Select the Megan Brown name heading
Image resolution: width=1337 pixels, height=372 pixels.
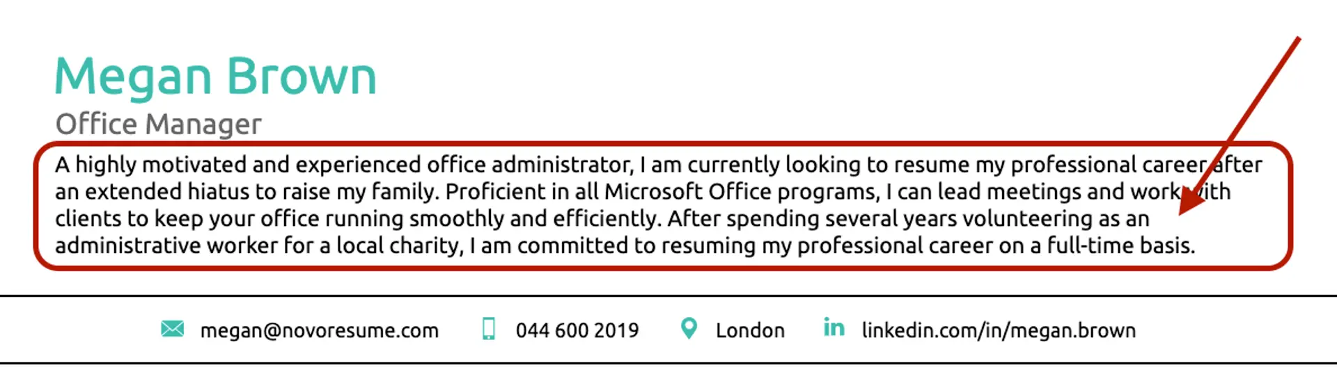pyautogui.click(x=216, y=76)
